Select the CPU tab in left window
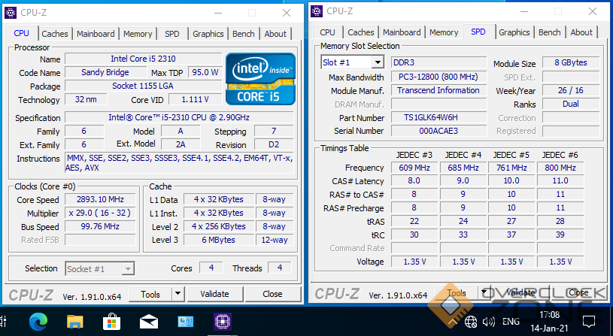The image size is (613, 336). 22,33
